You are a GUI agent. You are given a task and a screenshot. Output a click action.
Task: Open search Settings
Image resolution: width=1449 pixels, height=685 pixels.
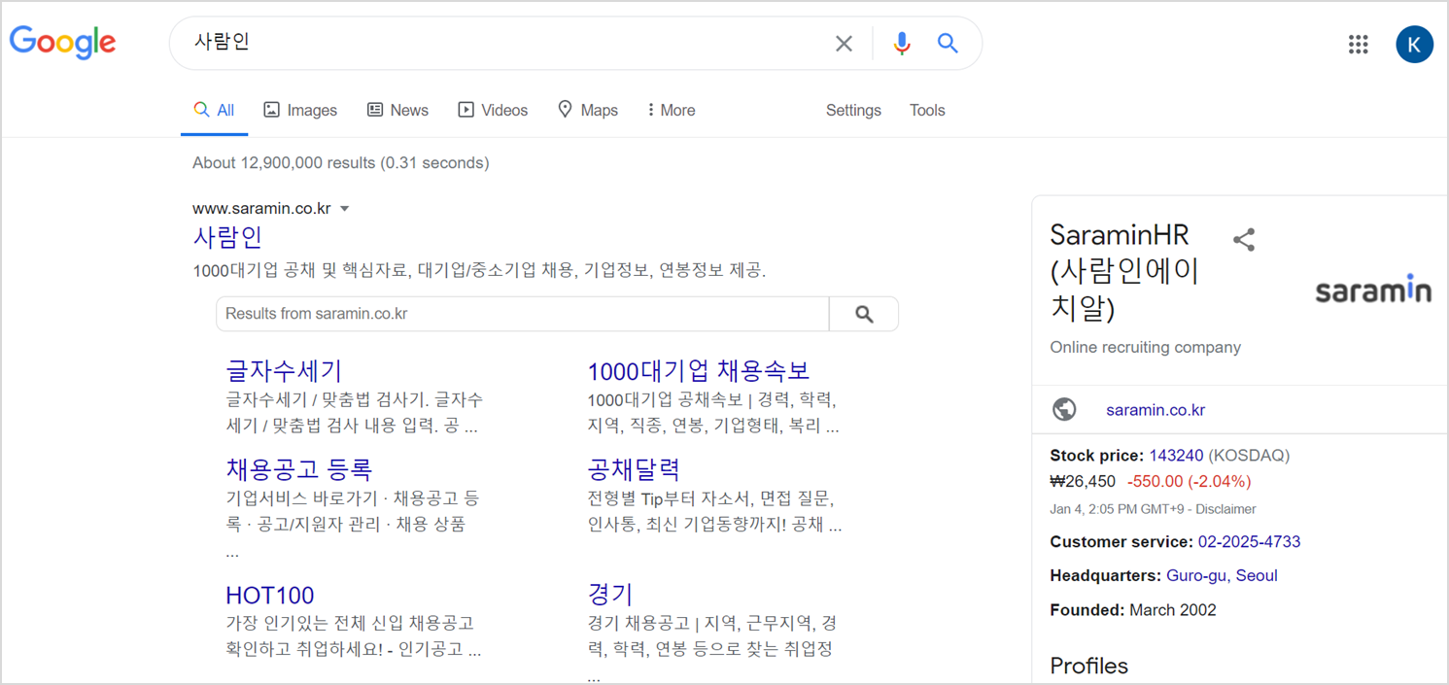click(x=853, y=110)
